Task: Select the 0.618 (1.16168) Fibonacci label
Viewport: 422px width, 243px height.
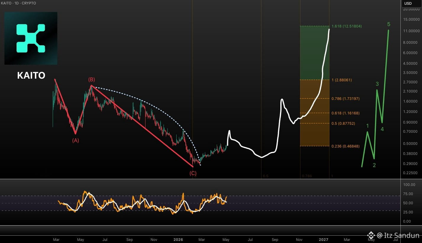Action: pos(345,113)
